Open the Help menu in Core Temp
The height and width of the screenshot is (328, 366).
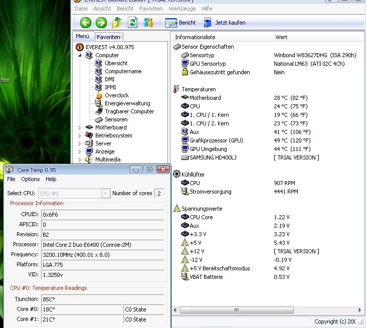click(x=51, y=179)
